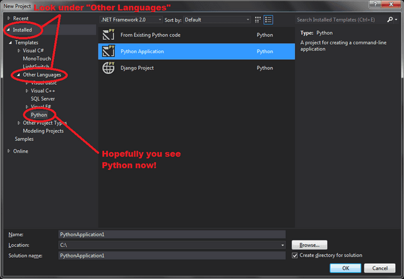Click the From Existing Python code icon

108,35
